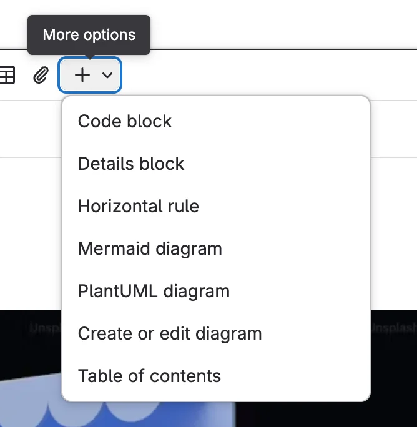
Task: Insert a Code block
Action: click(x=125, y=121)
